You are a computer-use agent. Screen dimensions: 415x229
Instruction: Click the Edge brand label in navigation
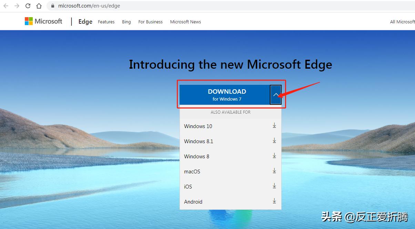pyautogui.click(x=85, y=21)
